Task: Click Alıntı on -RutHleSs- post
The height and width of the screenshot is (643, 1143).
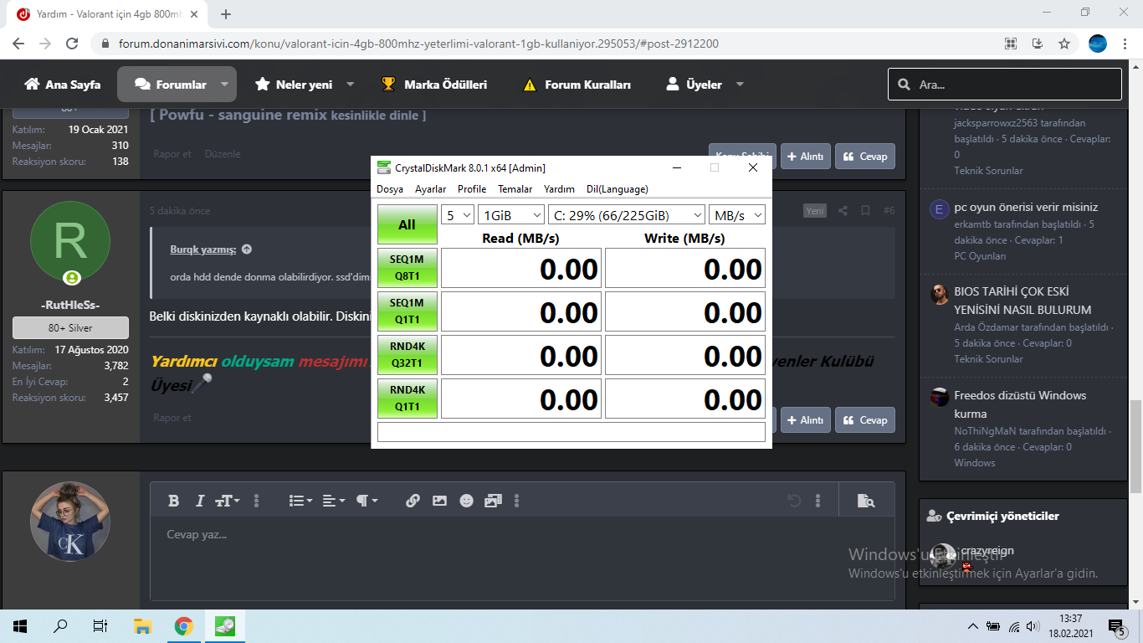Action: coord(806,420)
